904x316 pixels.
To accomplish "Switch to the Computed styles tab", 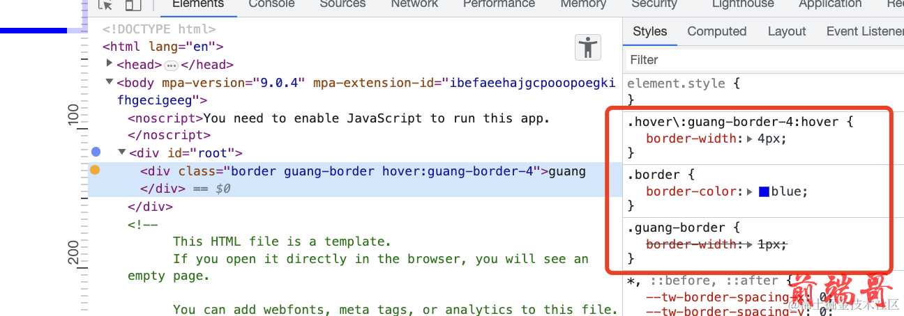I will click(716, 31).
